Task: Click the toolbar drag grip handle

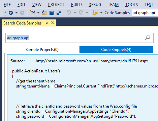Action: coord(5,13)
